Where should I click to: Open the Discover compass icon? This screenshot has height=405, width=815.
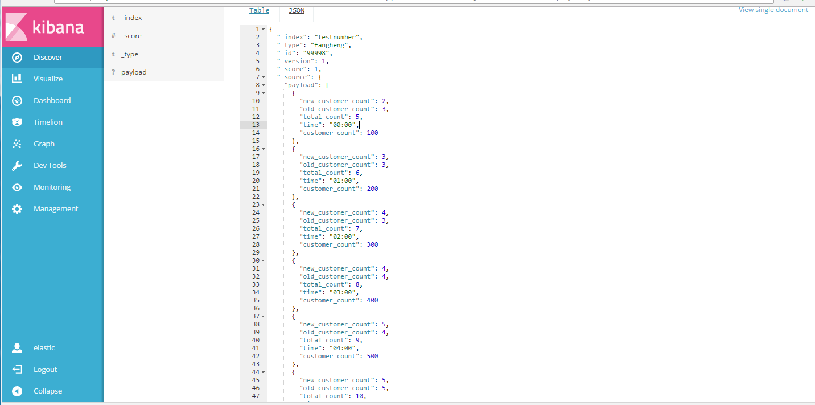click(x=17, y=57)
